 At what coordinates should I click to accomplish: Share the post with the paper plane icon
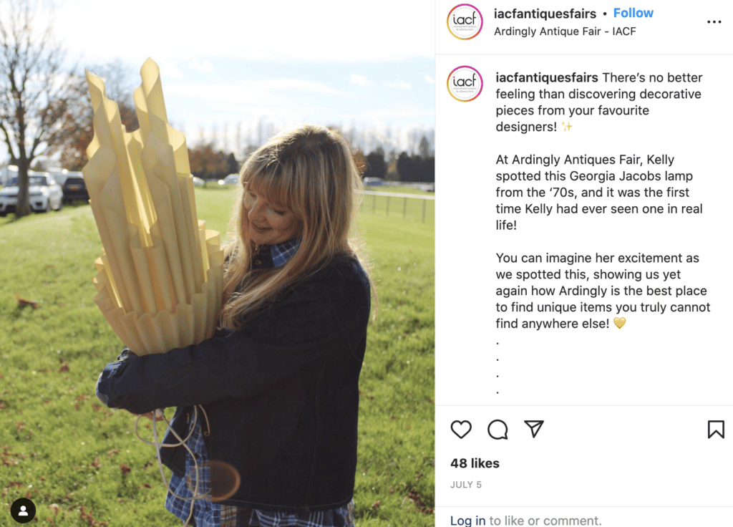[x=534, y=429]
